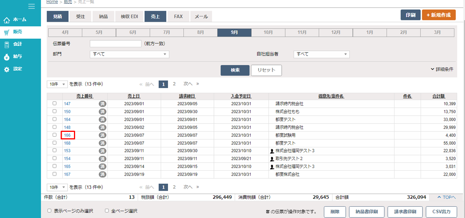Select the 10月 month tab
Image resolution: width=465 pixels, height=218 pixels.
pyautogui.click(x=268, y=32)
